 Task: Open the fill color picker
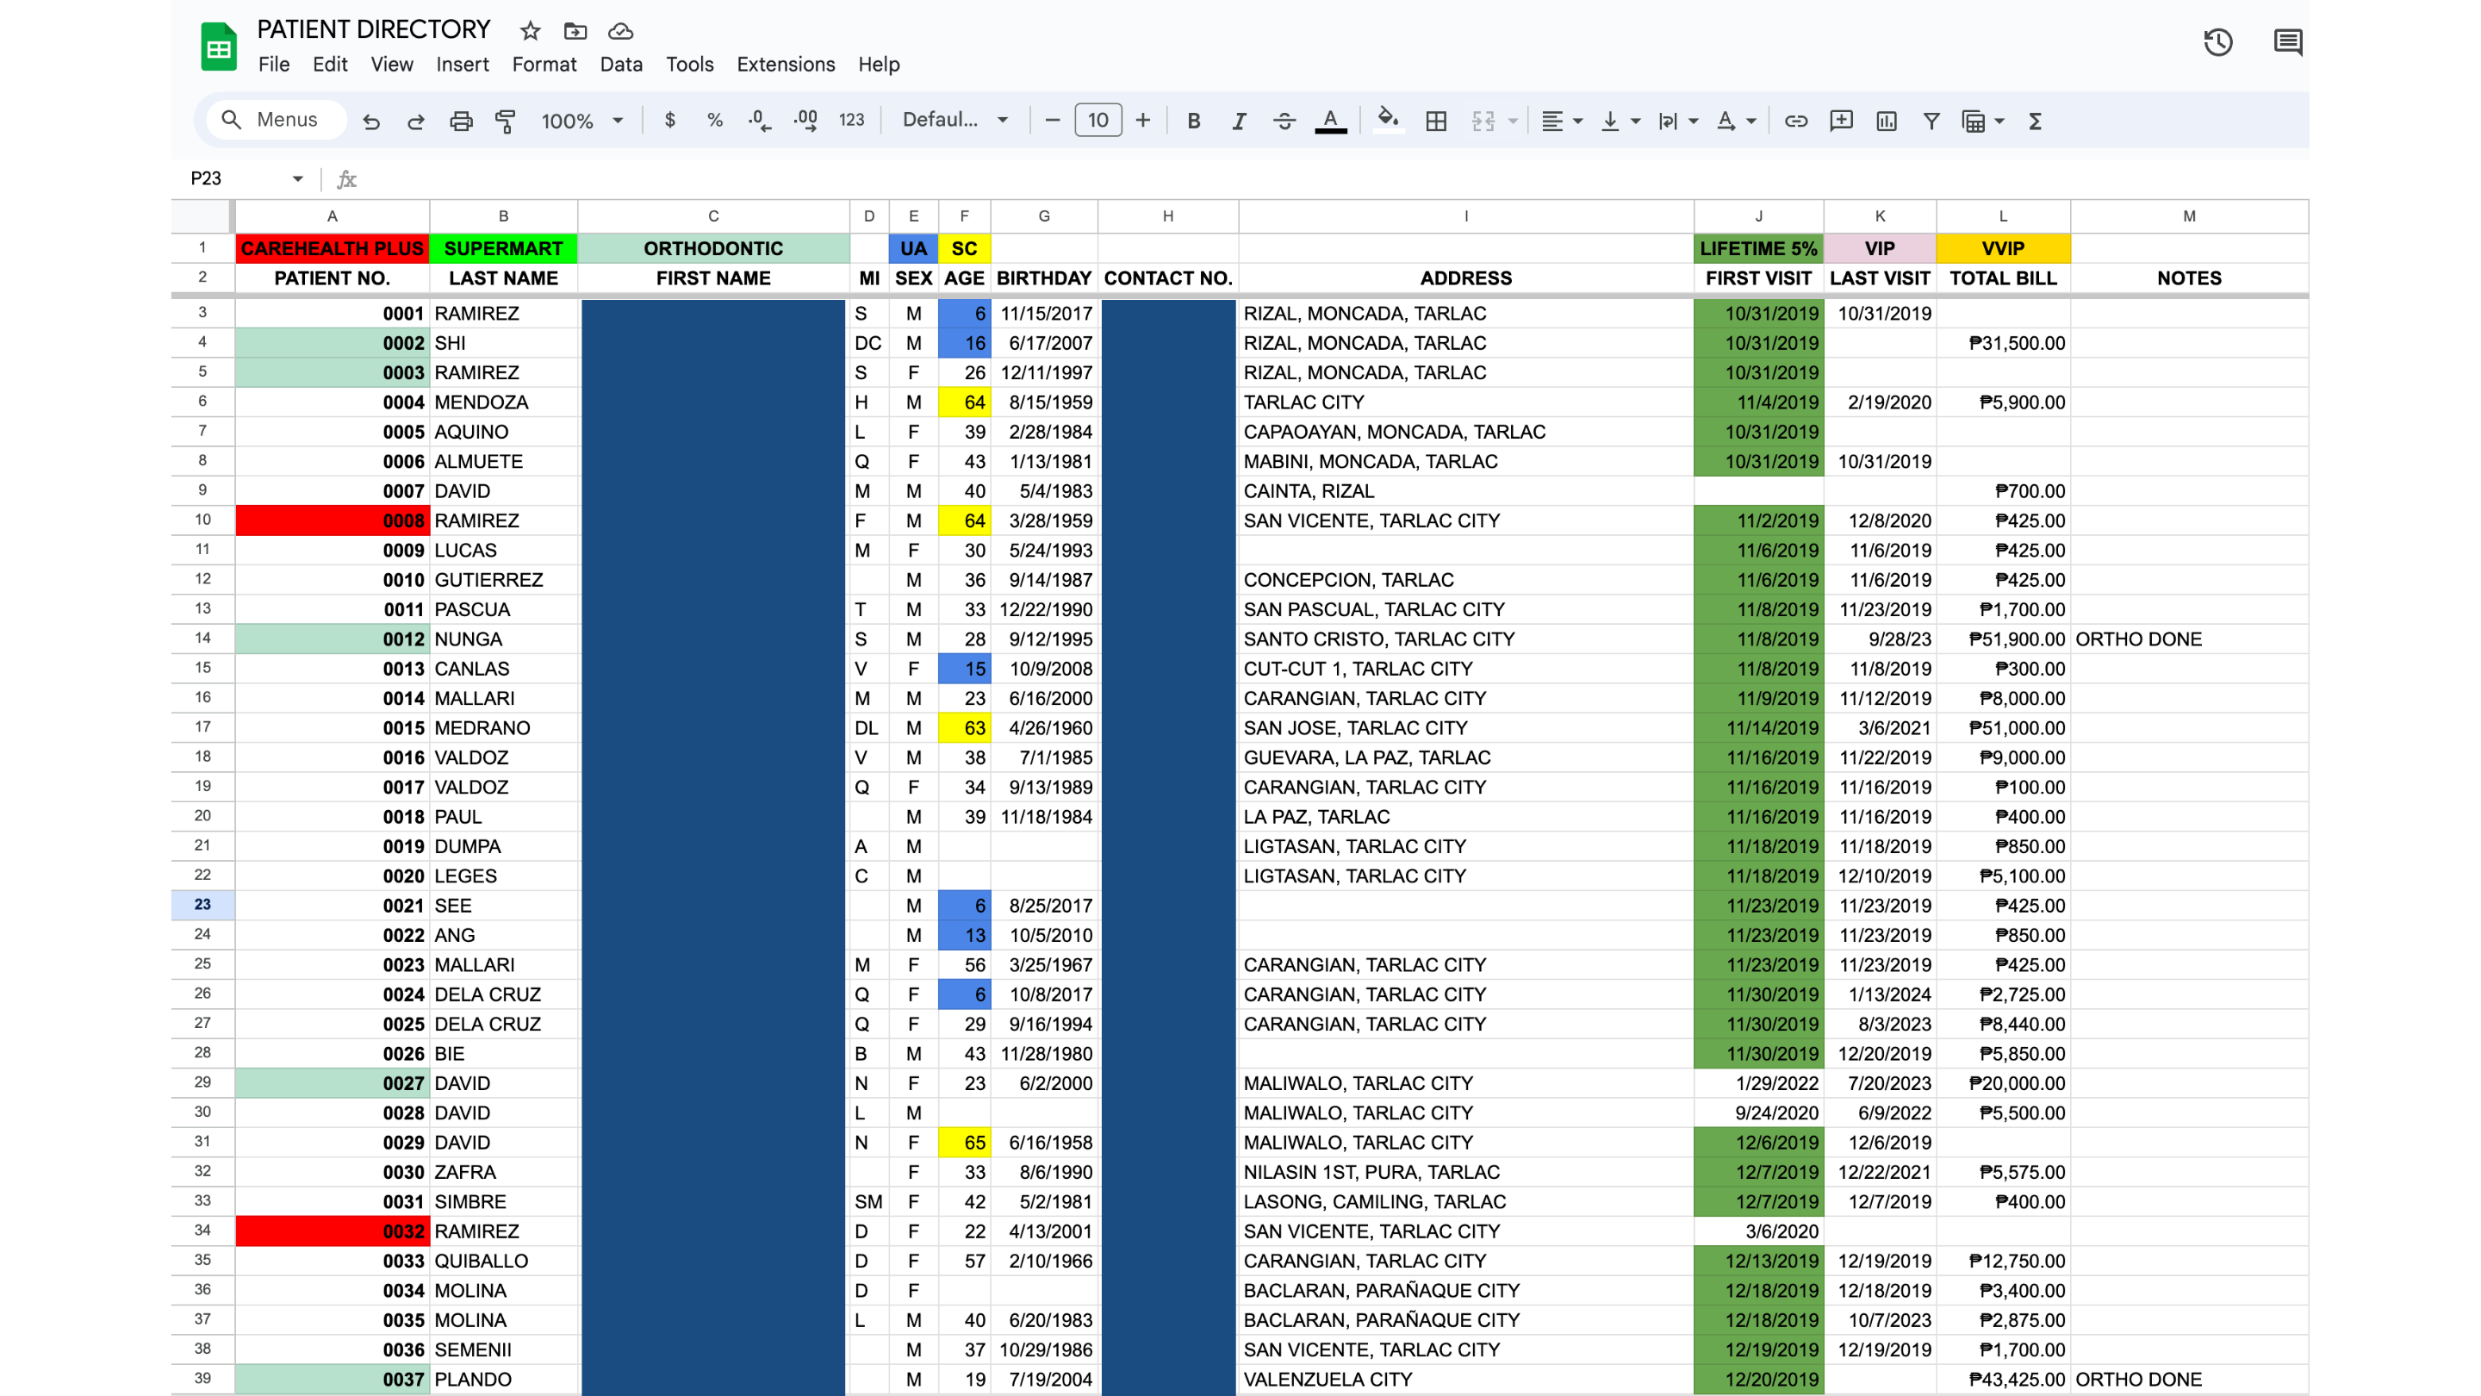coord(1387,121)
